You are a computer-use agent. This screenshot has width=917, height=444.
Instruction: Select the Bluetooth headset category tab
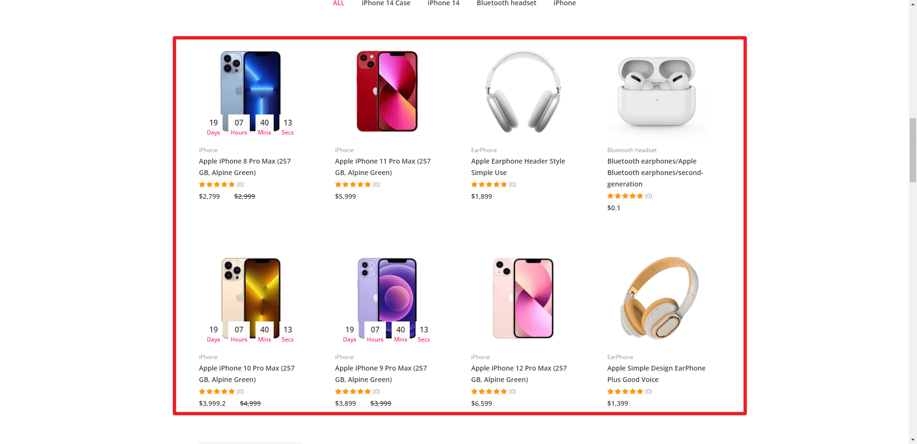point(506,3)
